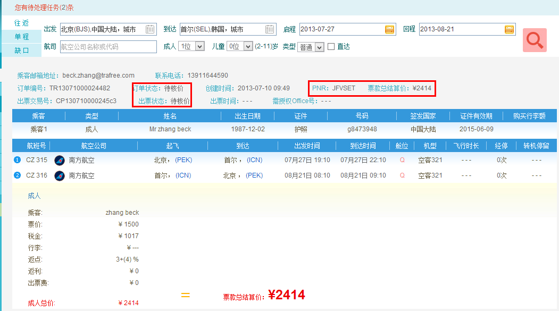Click the 航司 airline name input field

[x=108, y=47]
